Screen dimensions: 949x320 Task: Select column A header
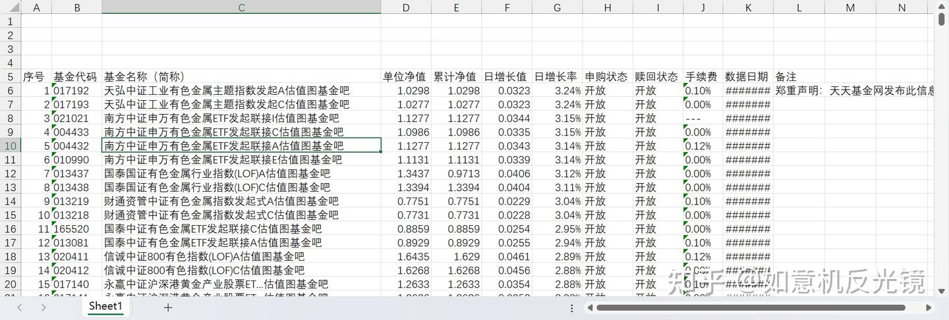click(37, 7)
